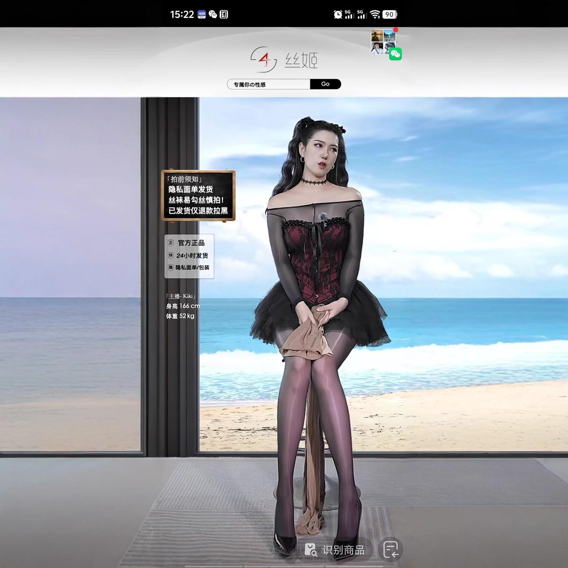Tap the 15:22 clock in status bar
568x568 pixels.
coord(182,14)
